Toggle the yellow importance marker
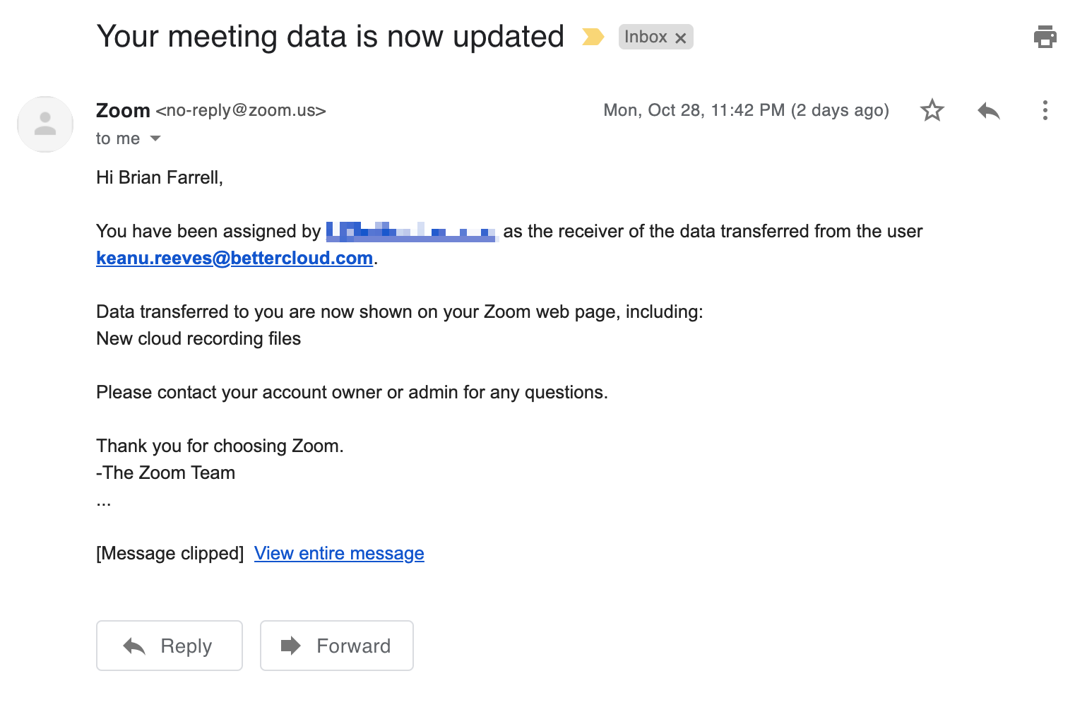 [x=593, y=37]
